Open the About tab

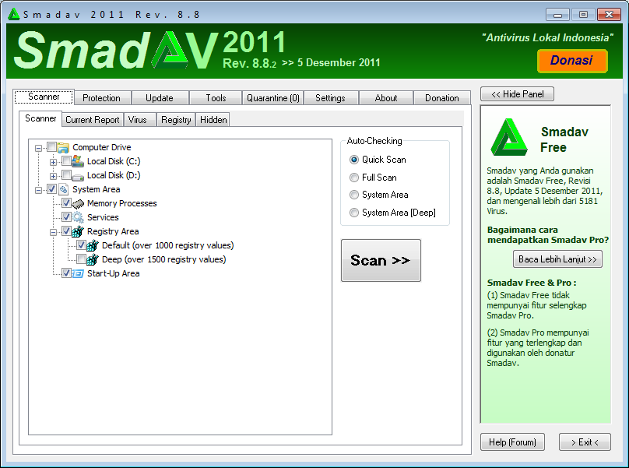coord(386,98)
